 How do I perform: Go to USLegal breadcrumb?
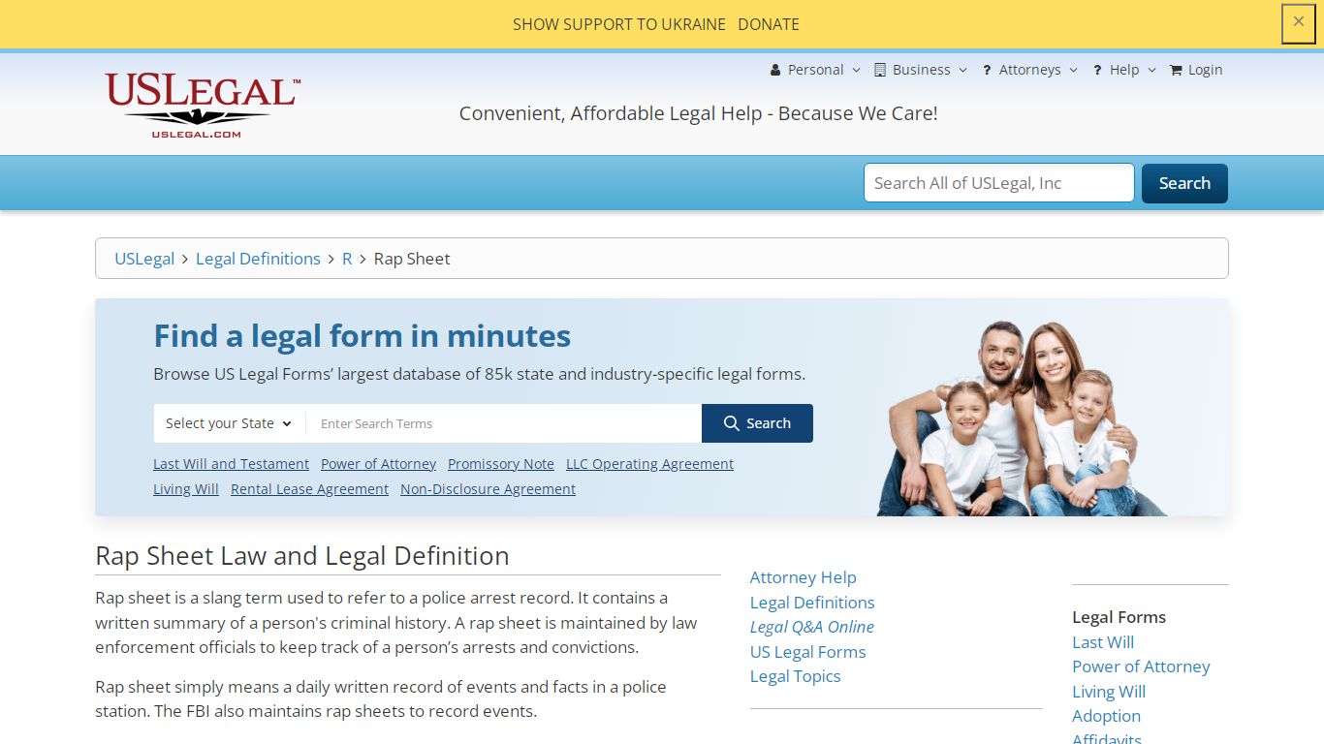coord(144,259)
